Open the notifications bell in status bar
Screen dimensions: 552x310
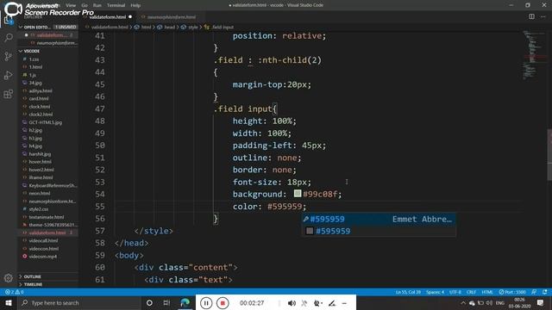pyautogui.click(x=544, y=292)
